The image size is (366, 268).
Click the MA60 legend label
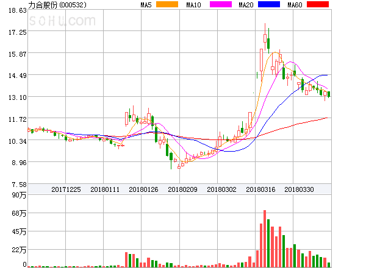pos(295,5)
